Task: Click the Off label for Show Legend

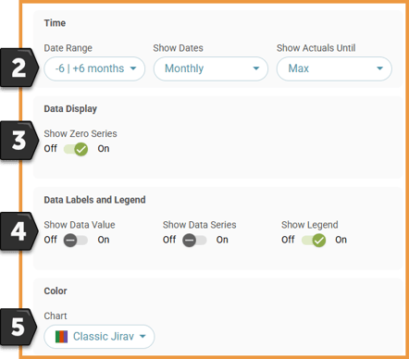Action: (x=288, y=240)
